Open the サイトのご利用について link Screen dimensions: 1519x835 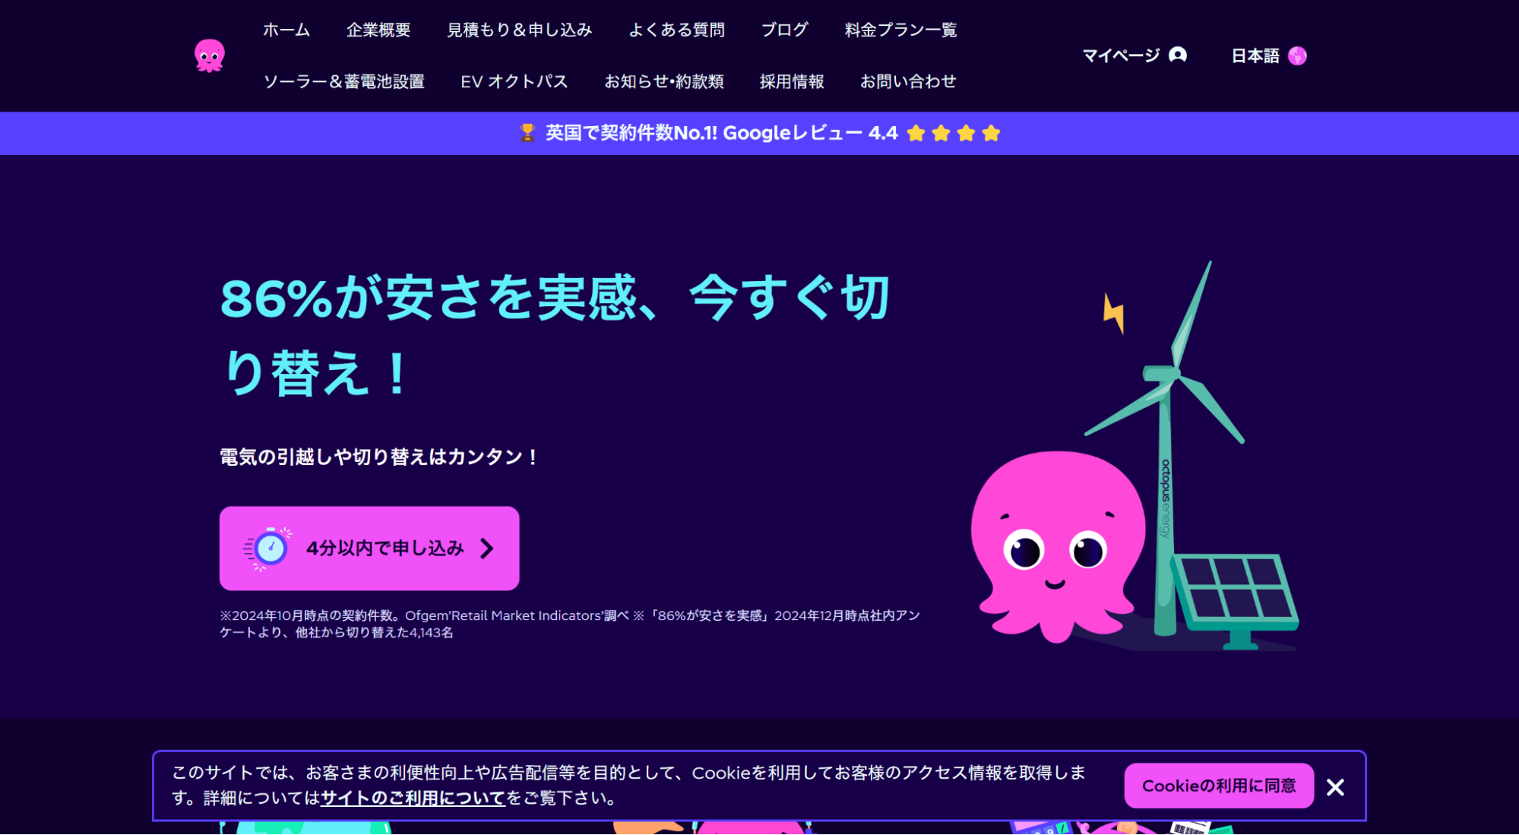pyautogui.click(x=413, y=799)
